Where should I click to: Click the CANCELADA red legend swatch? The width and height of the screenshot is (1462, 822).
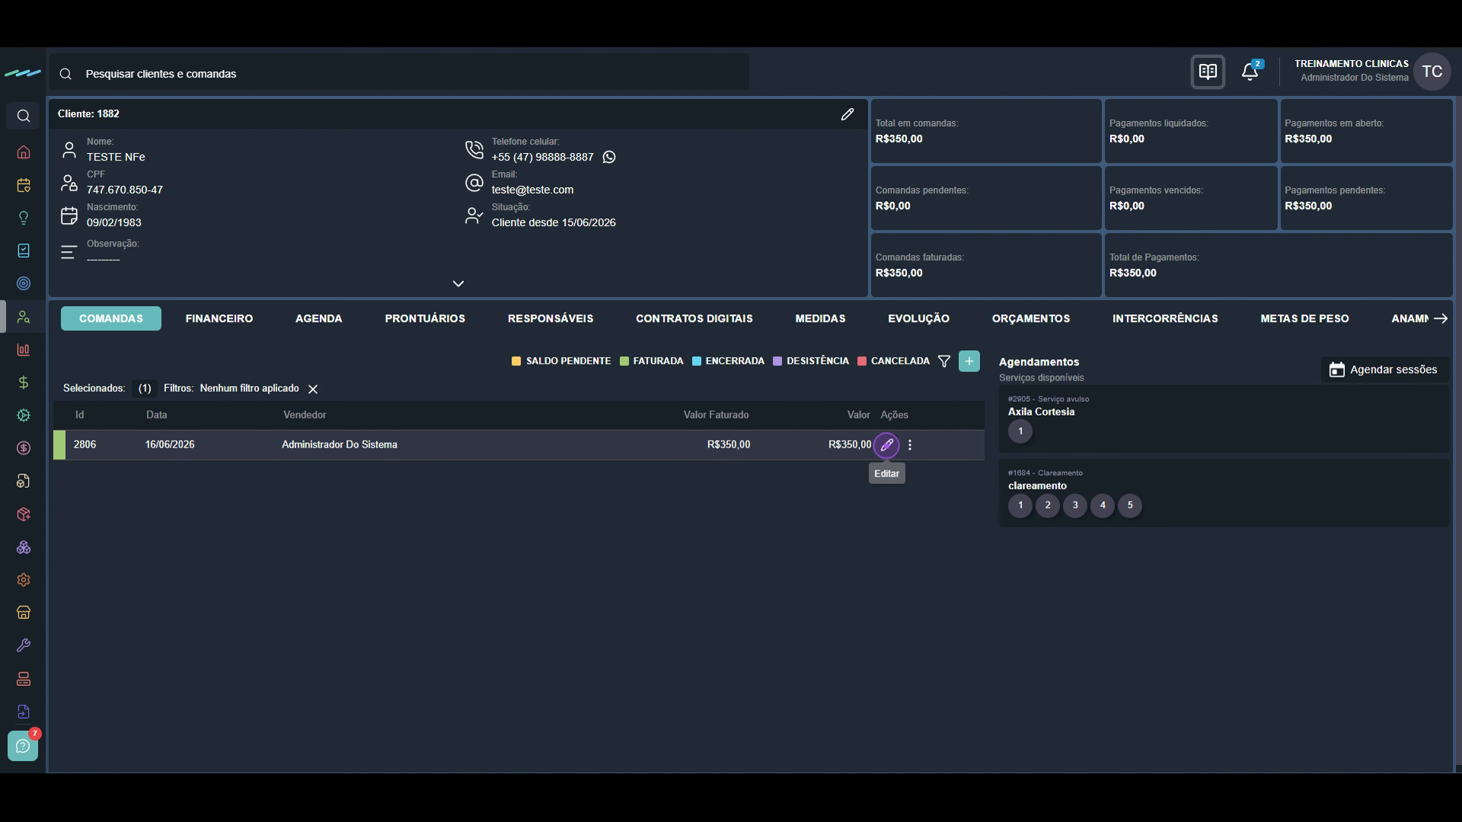862,362
